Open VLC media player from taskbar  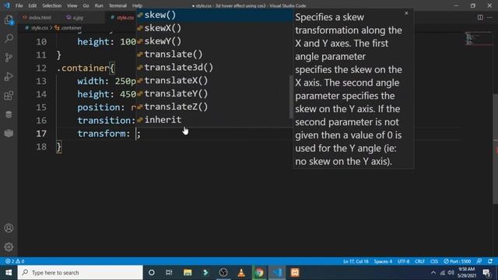[241, 272]
